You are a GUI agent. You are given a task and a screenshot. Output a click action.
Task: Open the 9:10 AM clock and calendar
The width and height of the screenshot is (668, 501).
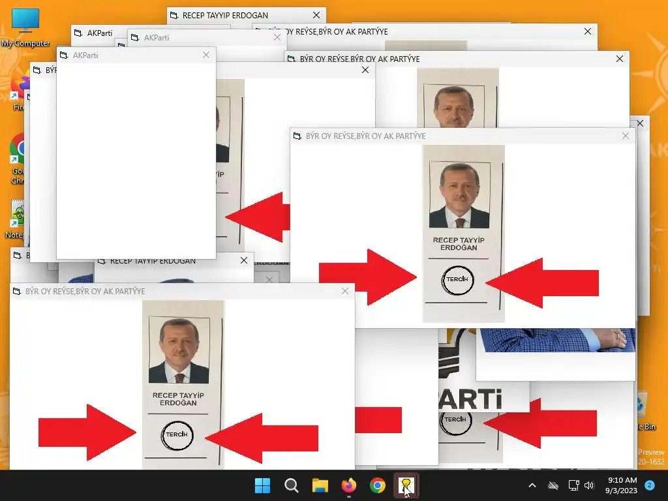pos(621,485)
